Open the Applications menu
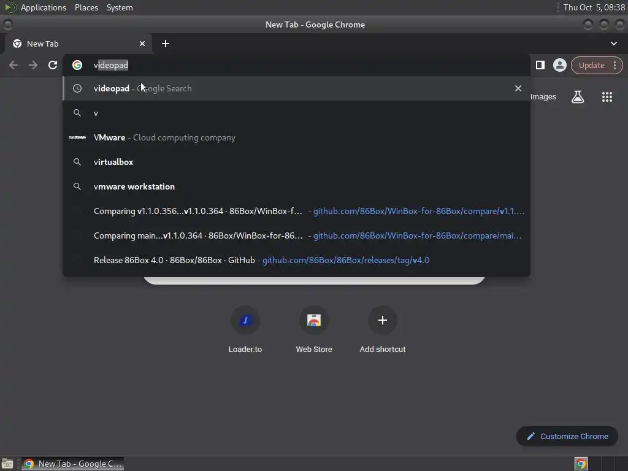The image size is (628, 471). click(x=44, y=7)
